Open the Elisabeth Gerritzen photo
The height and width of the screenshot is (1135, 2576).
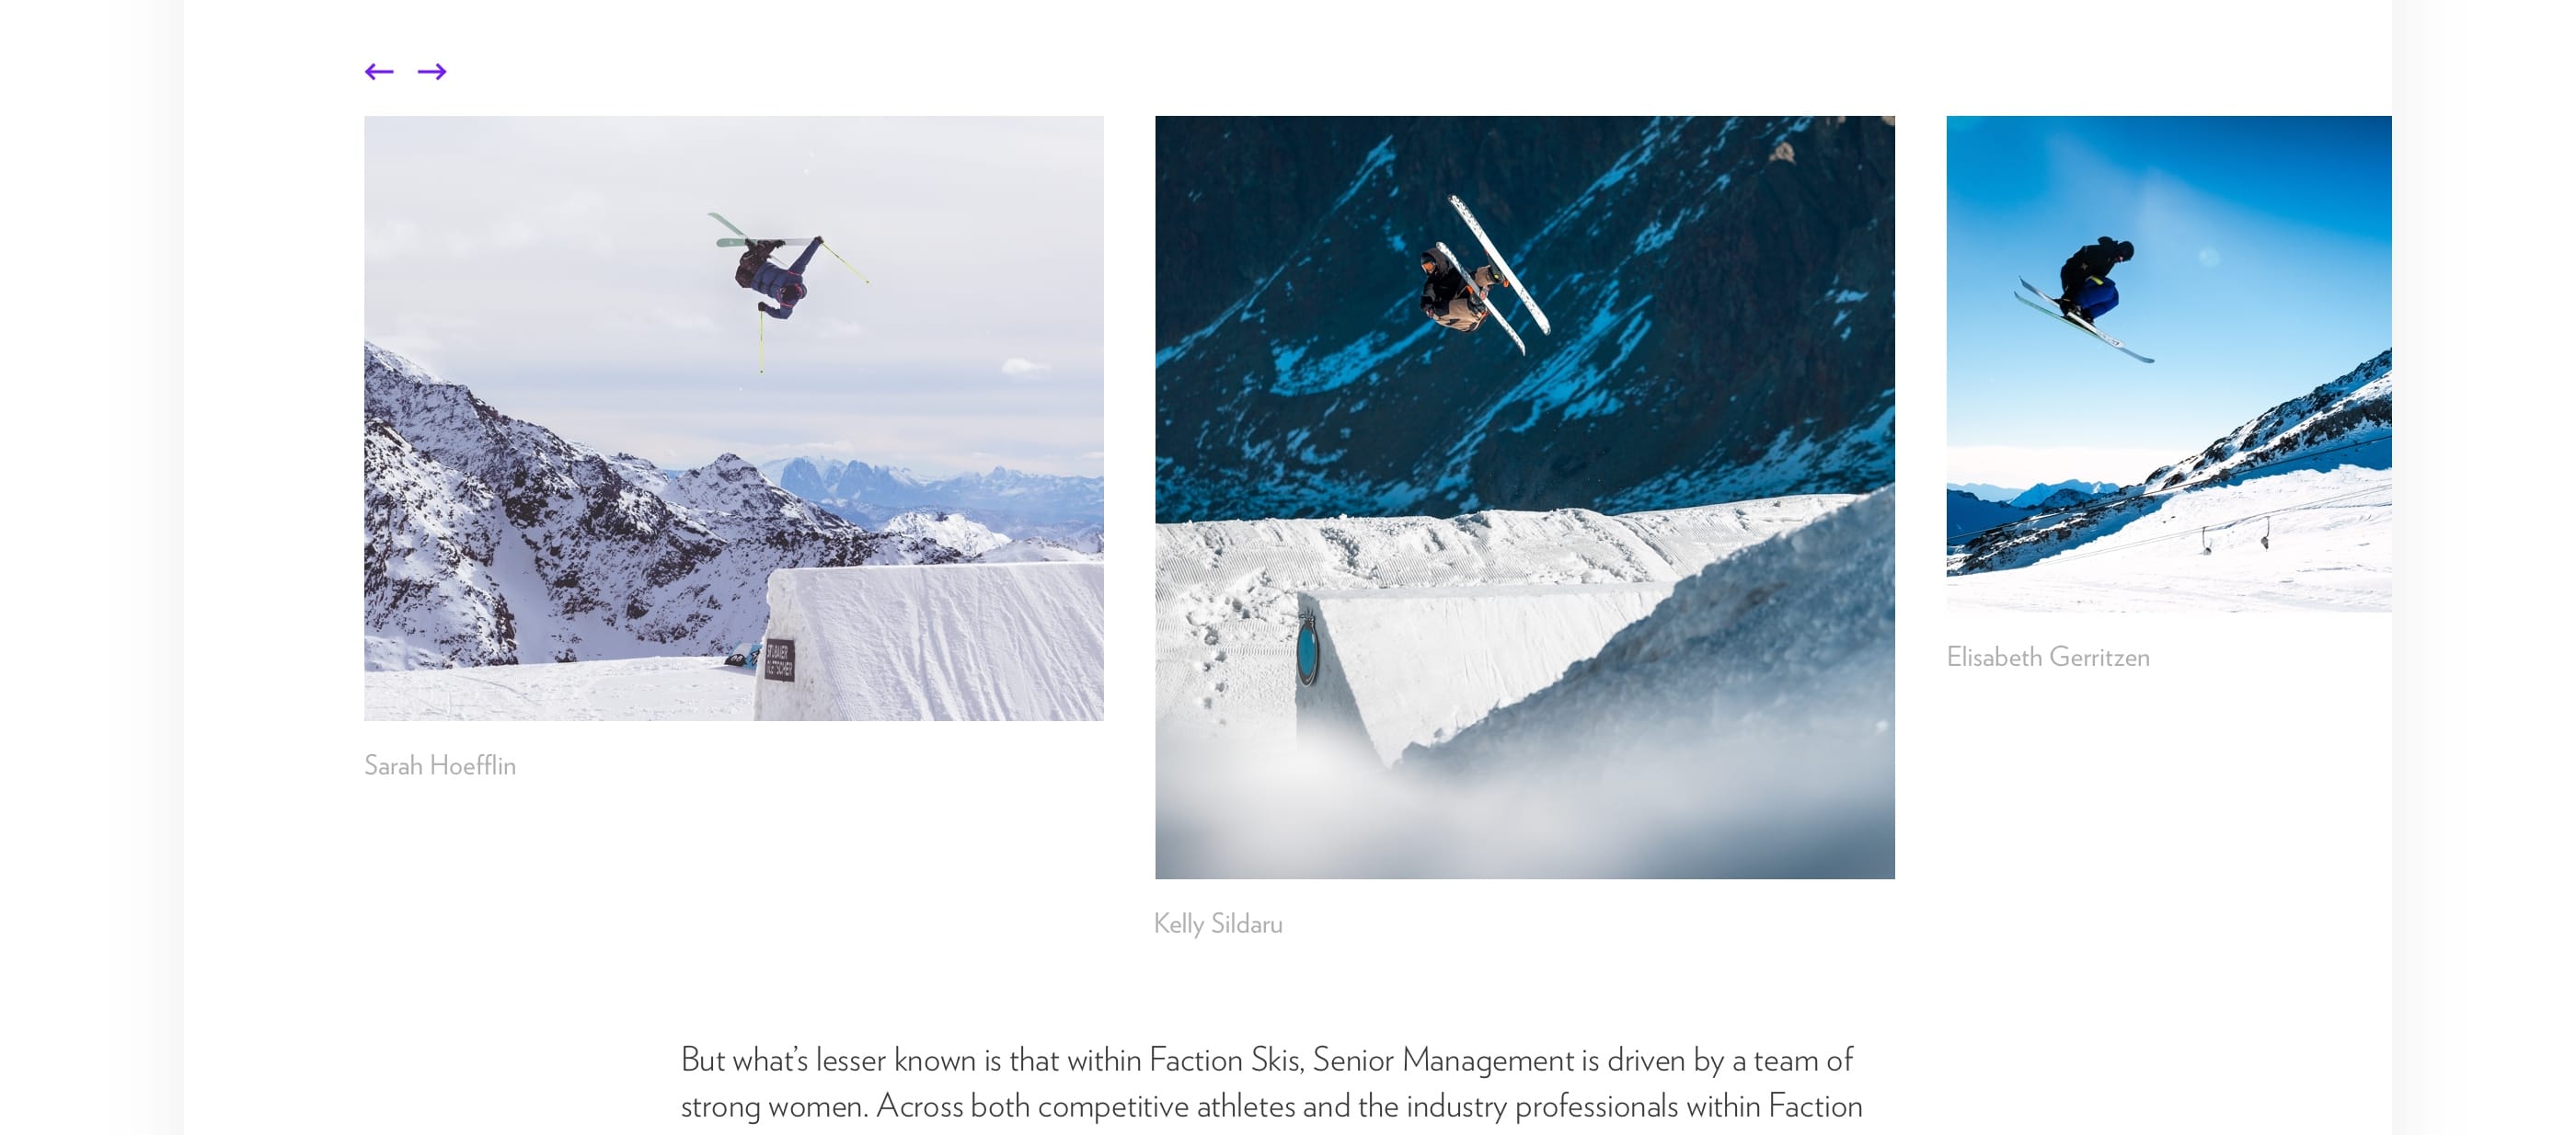[x=2169, y=364]
